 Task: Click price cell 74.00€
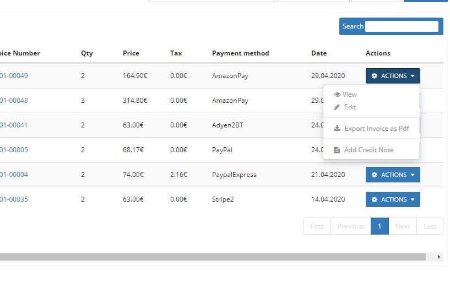(x=133, y=175)
